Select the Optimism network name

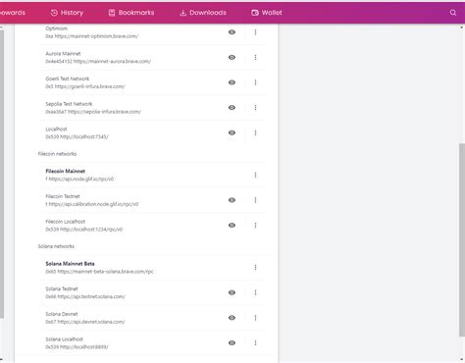(x=57, y=28)
